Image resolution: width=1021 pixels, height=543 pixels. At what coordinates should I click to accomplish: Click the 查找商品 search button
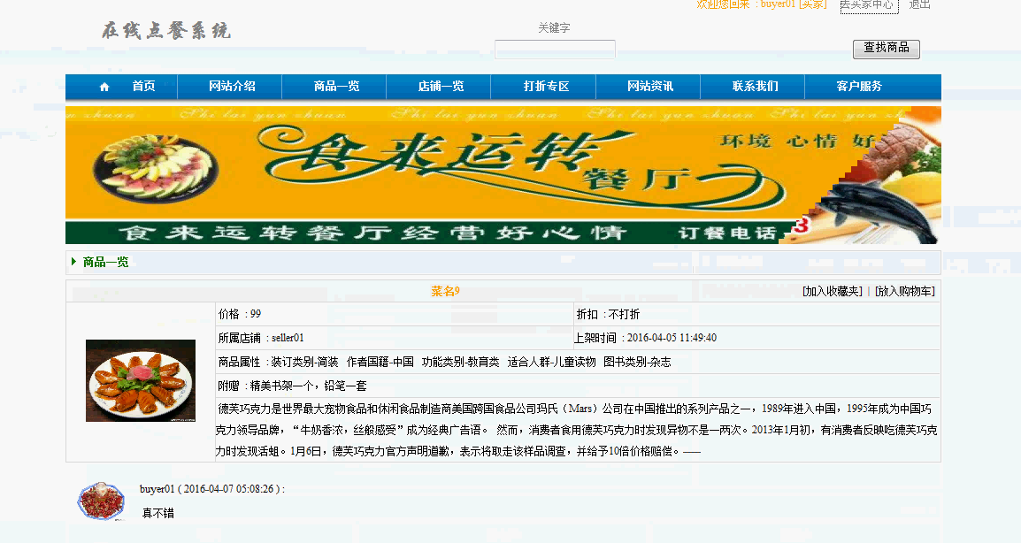click(x=887, y=49)
